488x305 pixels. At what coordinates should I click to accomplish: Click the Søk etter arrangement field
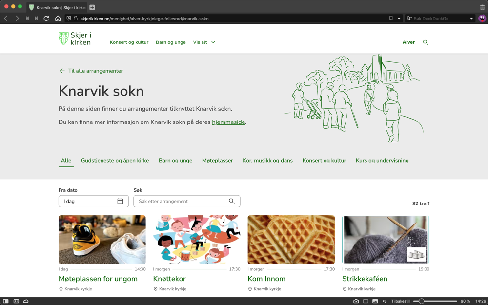click(x=182, y=201)
